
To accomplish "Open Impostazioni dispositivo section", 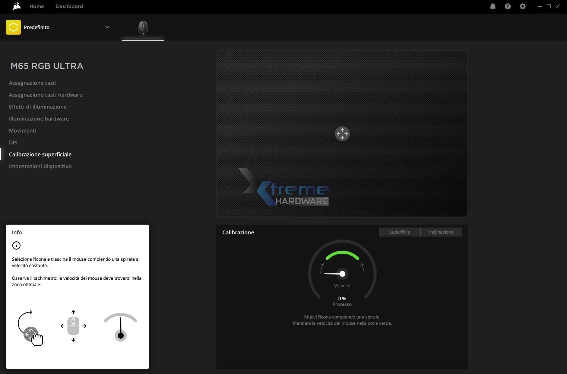I will (x=40, y=166).
